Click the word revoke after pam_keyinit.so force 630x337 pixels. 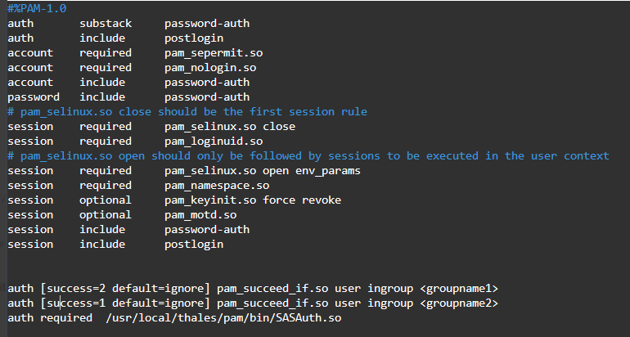click(x=322, y=200)
